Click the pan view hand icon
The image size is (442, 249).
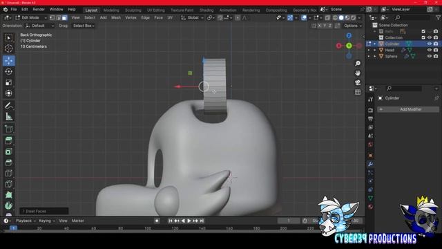358,73
